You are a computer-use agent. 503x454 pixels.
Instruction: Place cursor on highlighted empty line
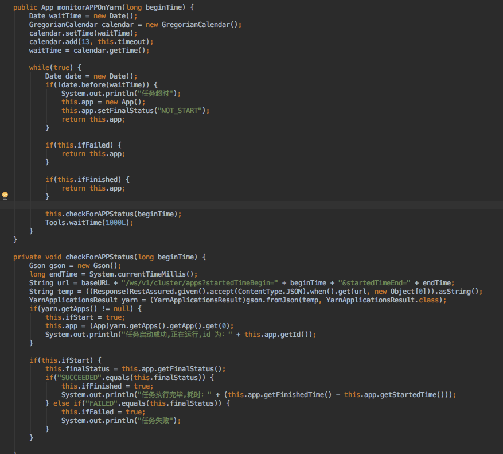coord(229,205)
